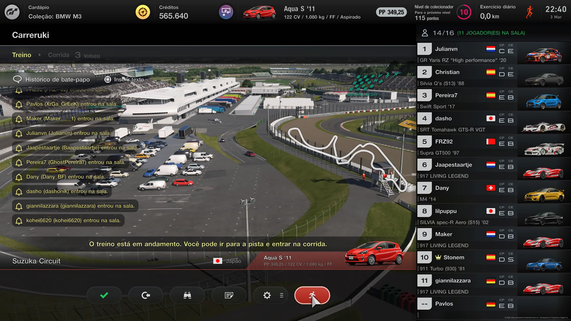This screenshot has width=571, height=321.
Task: Click Inserir texto to write a message
Action: [x=129, y=79]
